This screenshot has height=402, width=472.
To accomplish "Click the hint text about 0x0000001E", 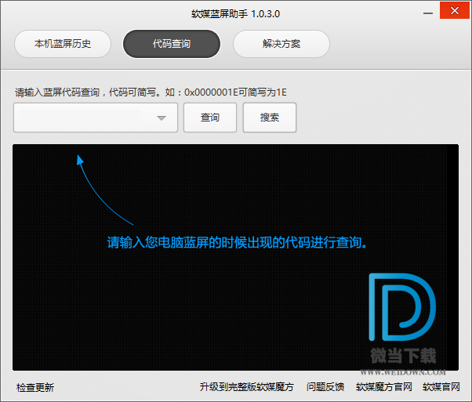I will click(x=151, y=92).
